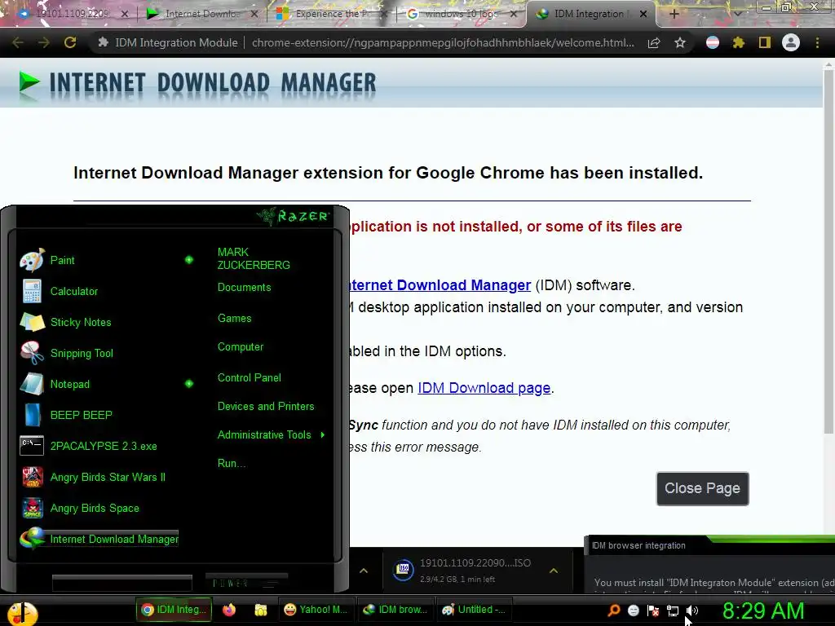This screenshot has width=835, height=626.
Task: Open the IDM Download page link
Action: [484, 388]
